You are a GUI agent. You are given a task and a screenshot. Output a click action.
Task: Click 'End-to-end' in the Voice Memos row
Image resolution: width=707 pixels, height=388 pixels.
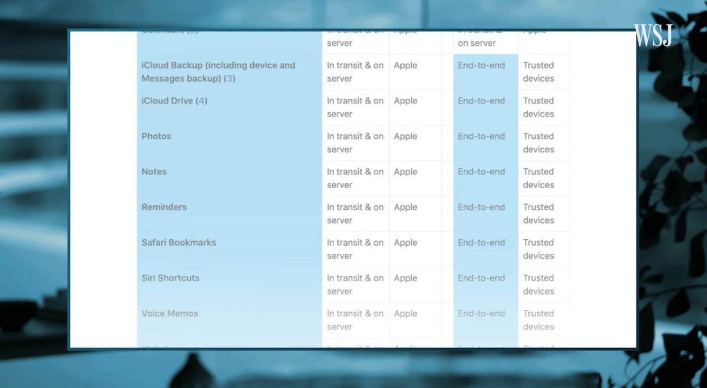click(481, 313)
